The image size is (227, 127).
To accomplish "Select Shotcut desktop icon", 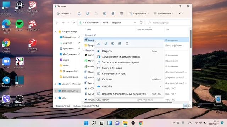I will (20, 82).
